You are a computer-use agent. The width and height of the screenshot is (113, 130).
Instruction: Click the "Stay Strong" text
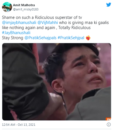(x=12, y=38)
